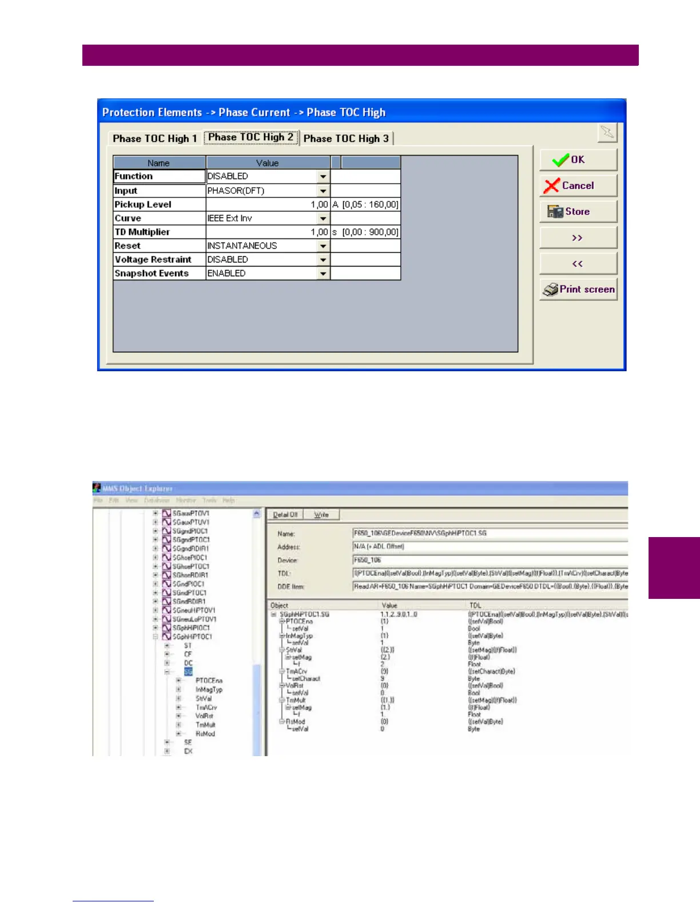The height and width of the screenshot is (906, 700).
Task: Click the Store button
Action: tap(578, 212)
